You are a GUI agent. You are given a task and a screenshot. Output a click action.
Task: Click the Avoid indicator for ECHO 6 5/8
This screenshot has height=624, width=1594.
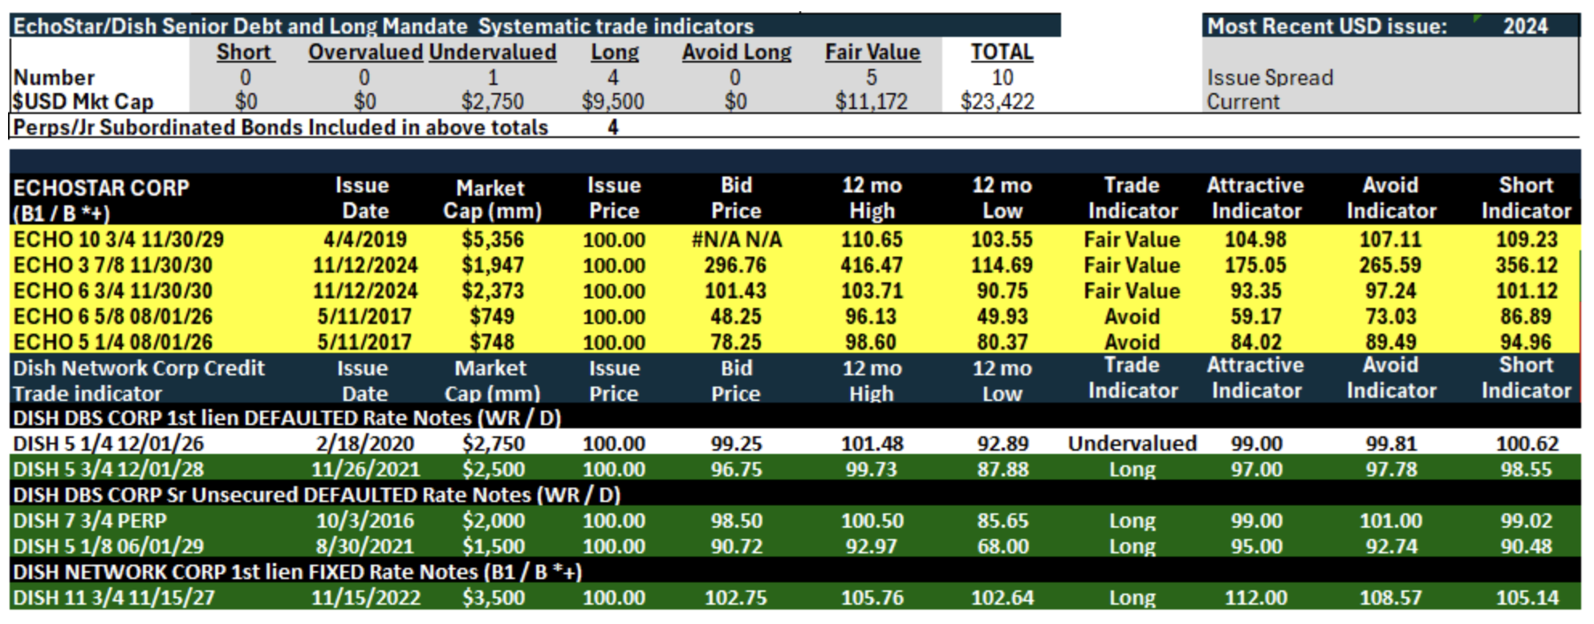click(x=1132, y=316)
